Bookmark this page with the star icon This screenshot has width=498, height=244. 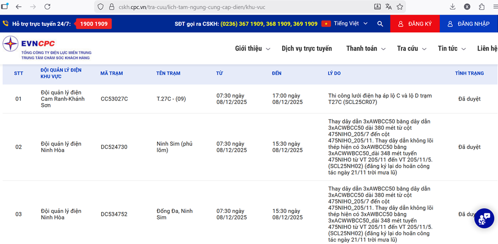coord(400,7)
